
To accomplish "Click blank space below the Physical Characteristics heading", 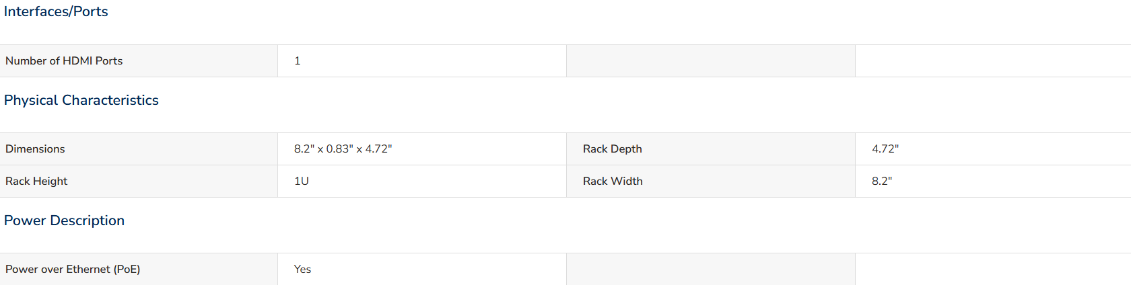I will (x=565, y=121).
